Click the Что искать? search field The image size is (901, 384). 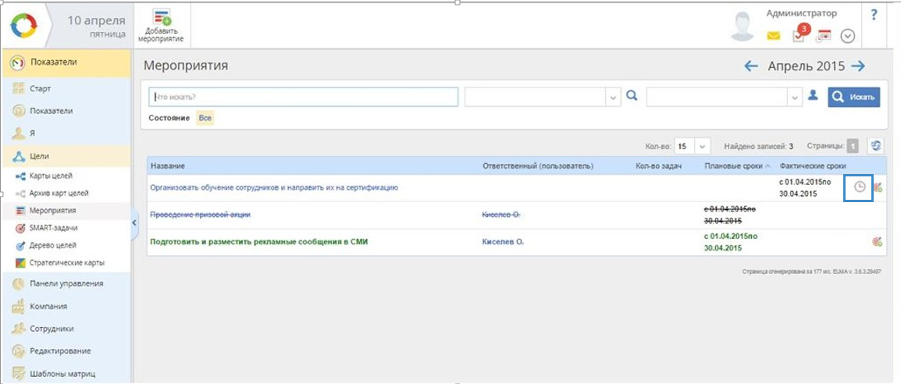click(303, 97)
